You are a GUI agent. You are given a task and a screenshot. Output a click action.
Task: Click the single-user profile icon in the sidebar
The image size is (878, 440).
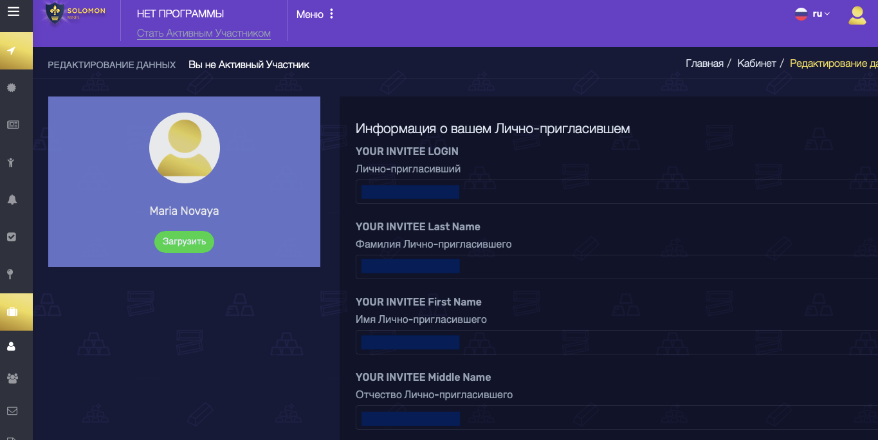[x=11, y=346]
